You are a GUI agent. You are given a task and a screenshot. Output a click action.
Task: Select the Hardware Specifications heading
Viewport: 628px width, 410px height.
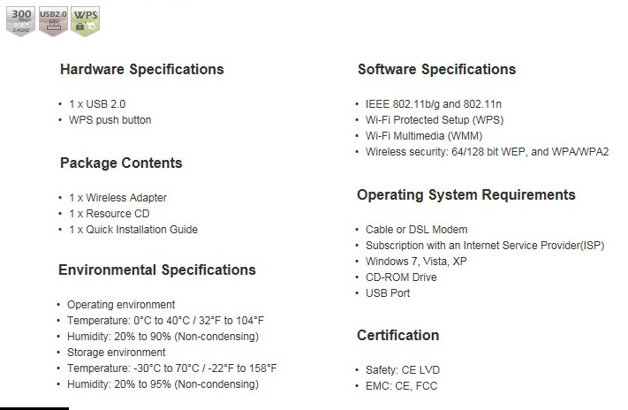click(x=142, y=69)
